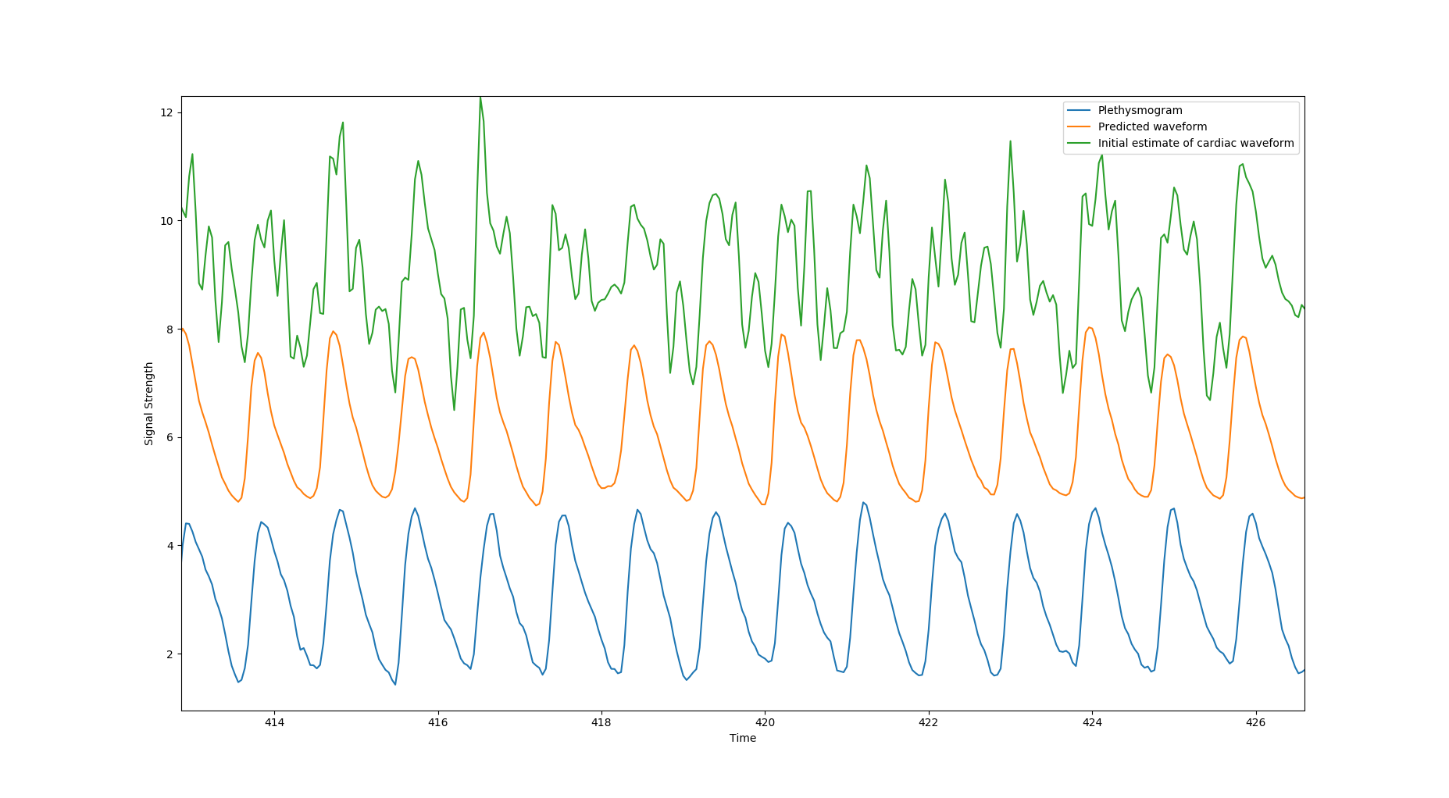Click the 8 tick label on the y-axis
This screenshot has height=798, width=1449.
click(170, 330)
